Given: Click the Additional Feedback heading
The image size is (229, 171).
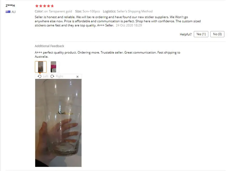Looking at the screenshot, I should 49,46.
